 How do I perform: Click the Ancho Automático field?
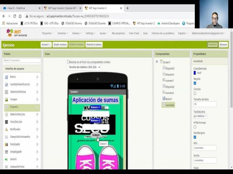205,160
